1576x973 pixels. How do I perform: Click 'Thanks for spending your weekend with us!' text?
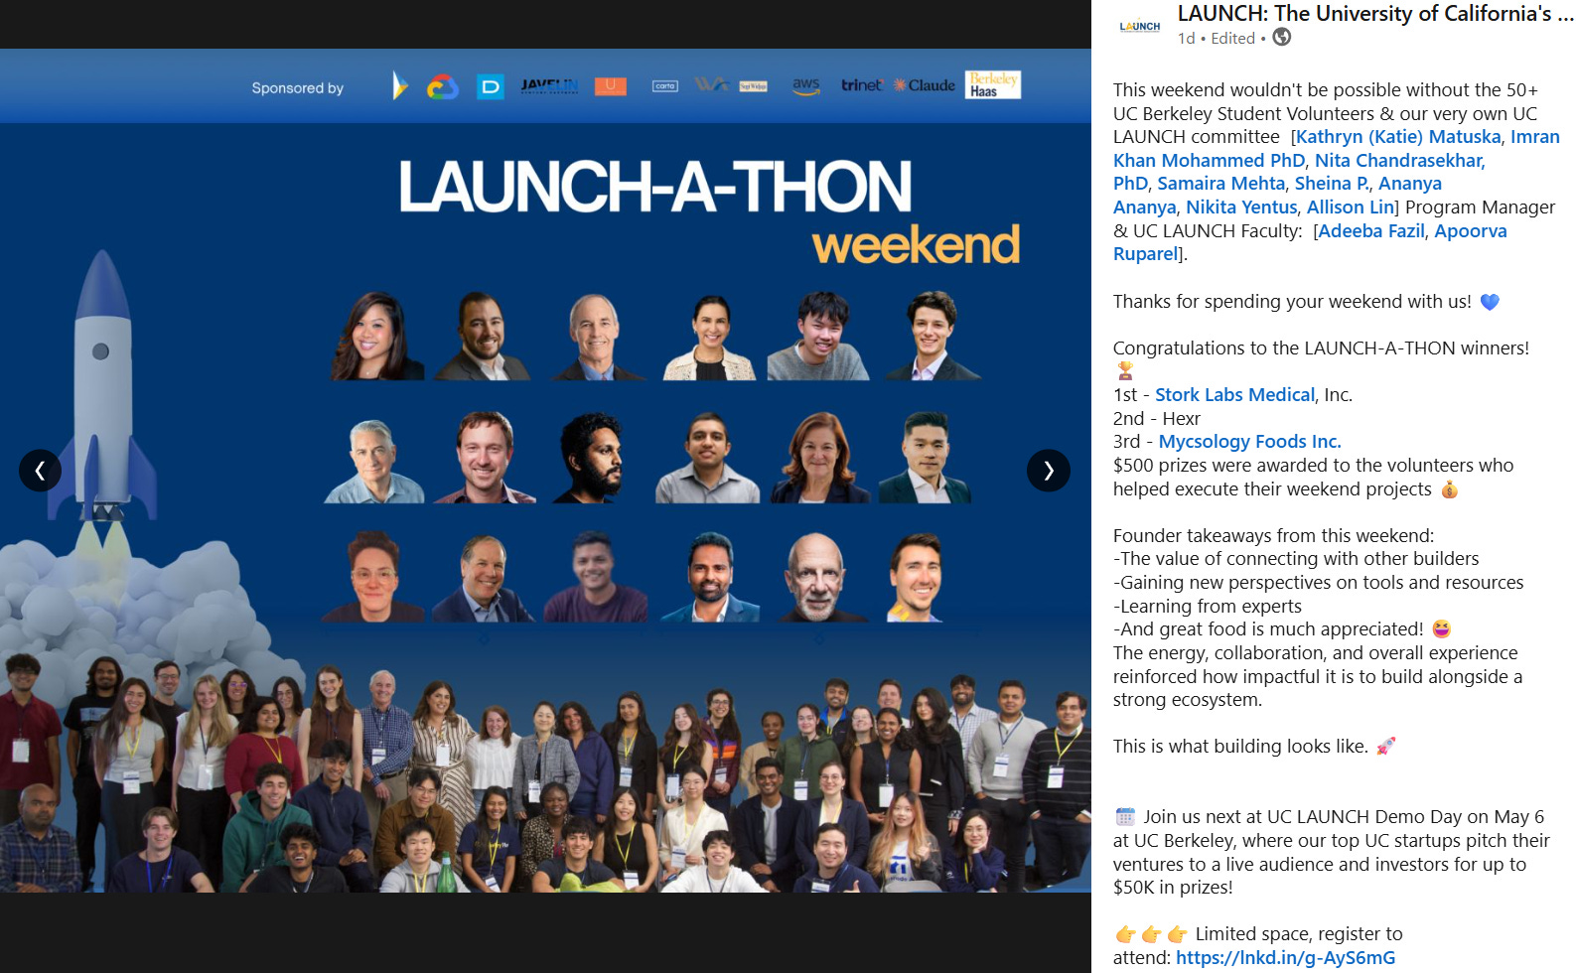[x=1292, y=302]
